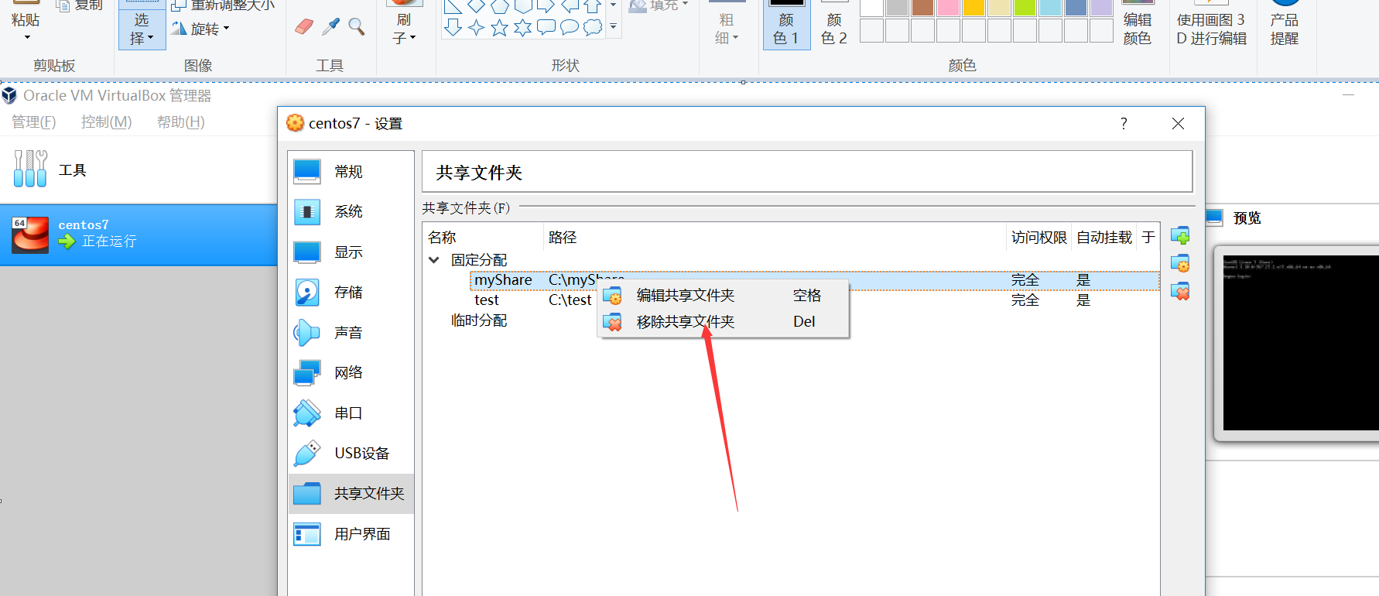Viewport: 1379px width, 596px height.
Task: Choose the down arrow shape
Action: coord(453,28)
